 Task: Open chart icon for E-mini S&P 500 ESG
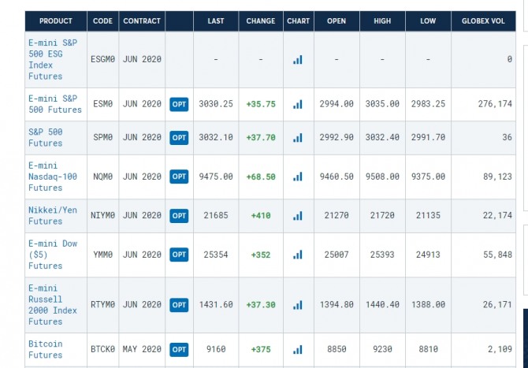298,59
